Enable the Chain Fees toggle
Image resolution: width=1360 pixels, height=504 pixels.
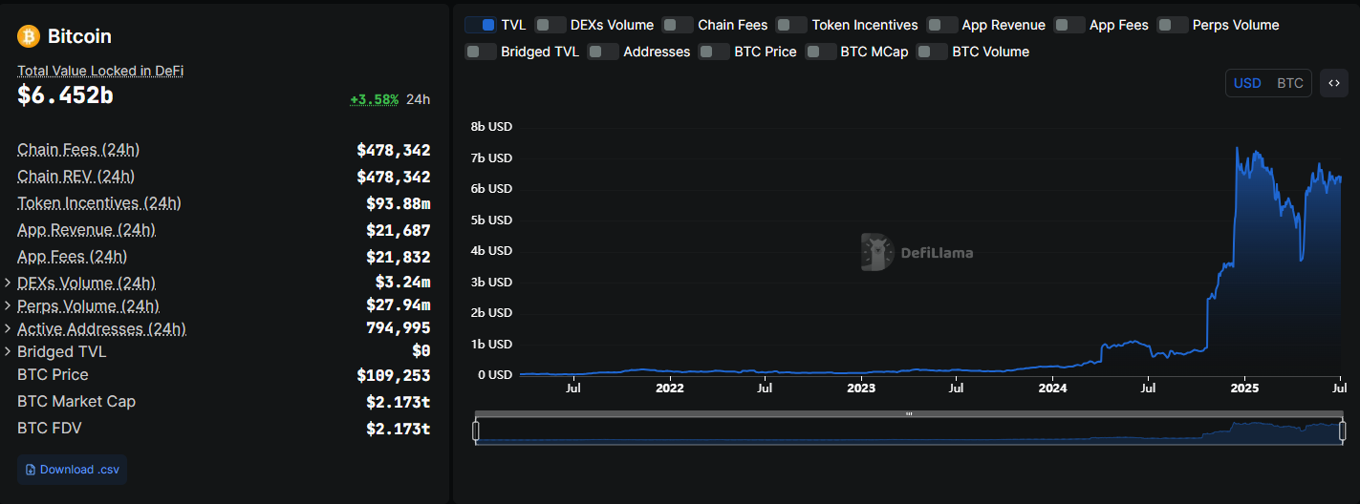point(678,25)
